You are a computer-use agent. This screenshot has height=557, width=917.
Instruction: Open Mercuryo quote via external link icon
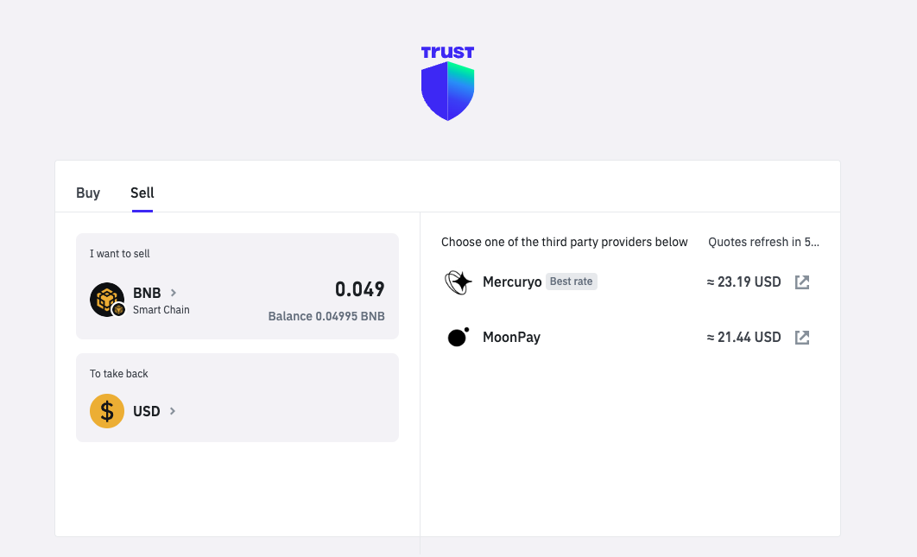tap(801, 282)
